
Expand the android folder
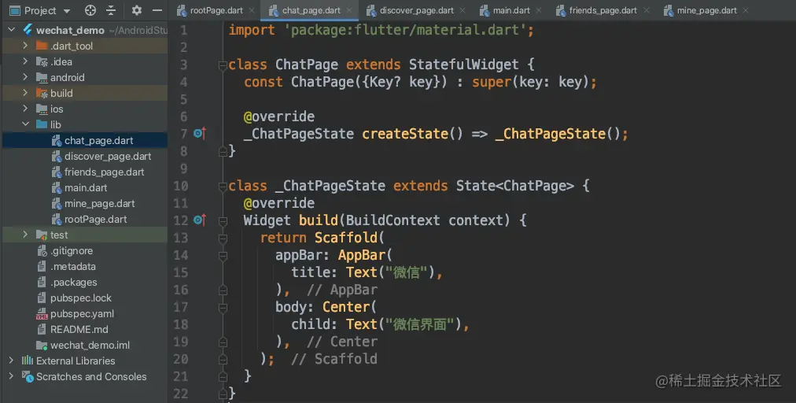[x=25, y=77]
